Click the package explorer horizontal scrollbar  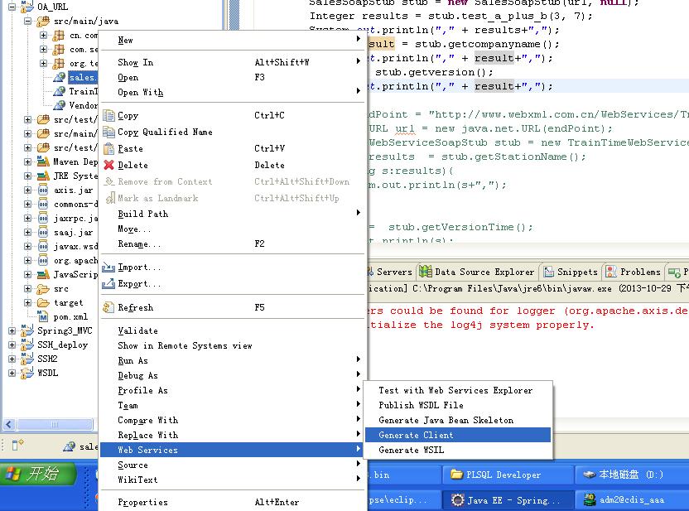pos(48,424)
